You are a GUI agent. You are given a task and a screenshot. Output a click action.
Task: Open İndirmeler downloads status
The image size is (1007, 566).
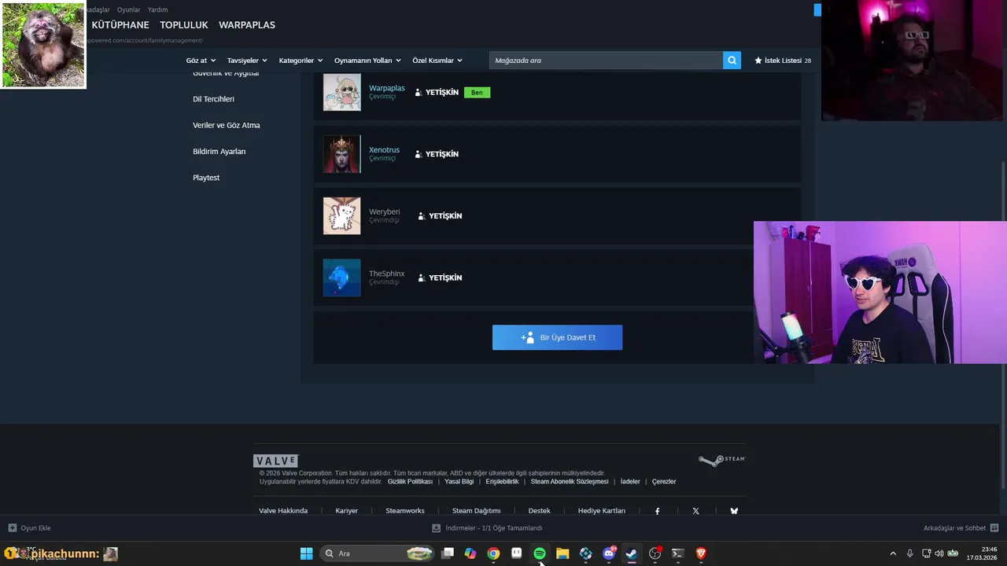point(487,528)
